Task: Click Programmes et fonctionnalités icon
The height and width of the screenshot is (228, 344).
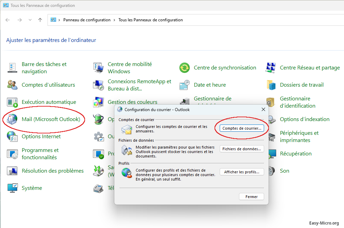Action: pyautogui.click(x=12, y=154)
